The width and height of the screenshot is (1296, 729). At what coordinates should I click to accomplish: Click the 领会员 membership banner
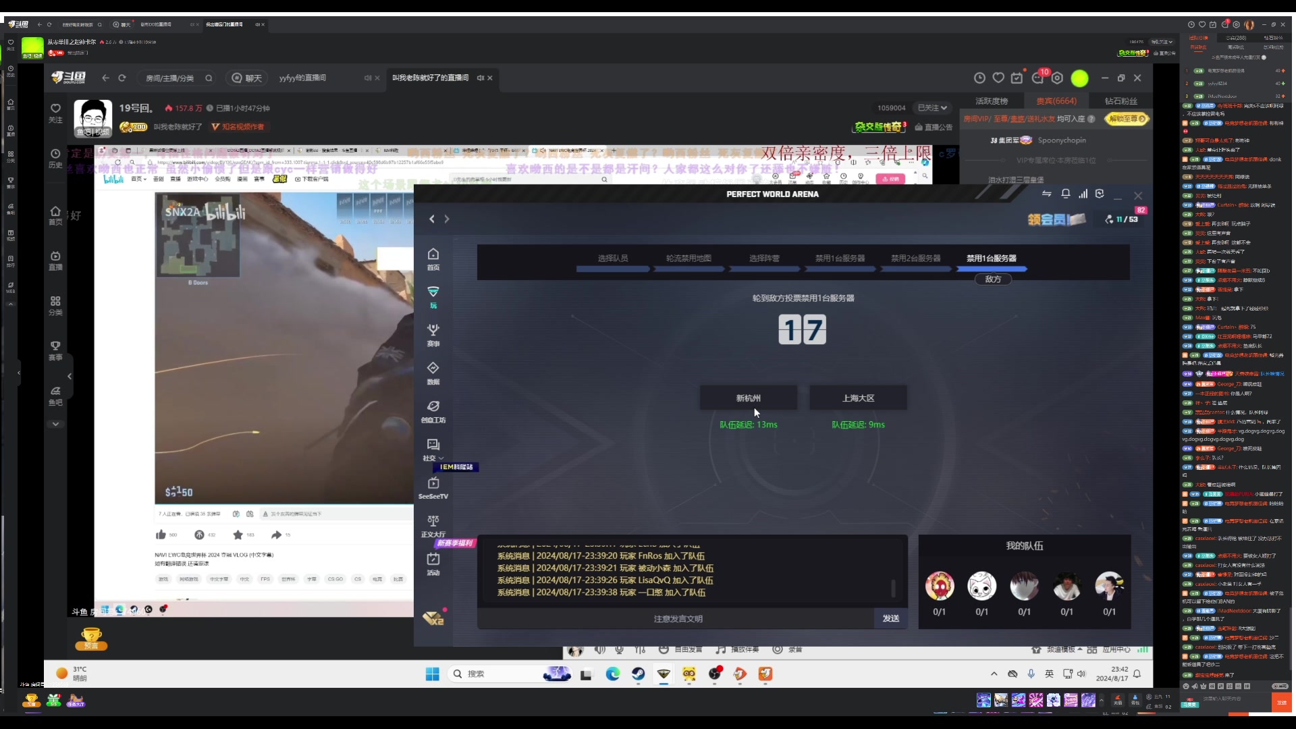tap(1057, 219)
